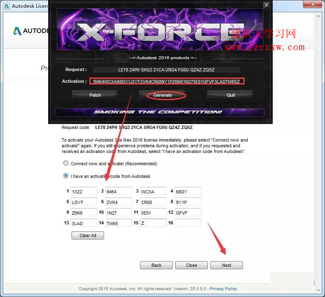The image size is (325, 297).
Task: Open the Privacy Policy link
Action: coord(223,289)
